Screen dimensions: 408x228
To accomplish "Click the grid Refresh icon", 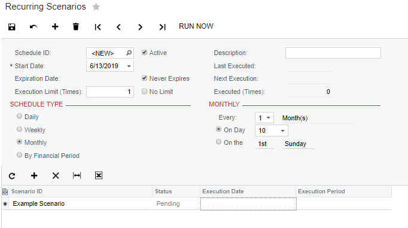I will pos(12,176).
